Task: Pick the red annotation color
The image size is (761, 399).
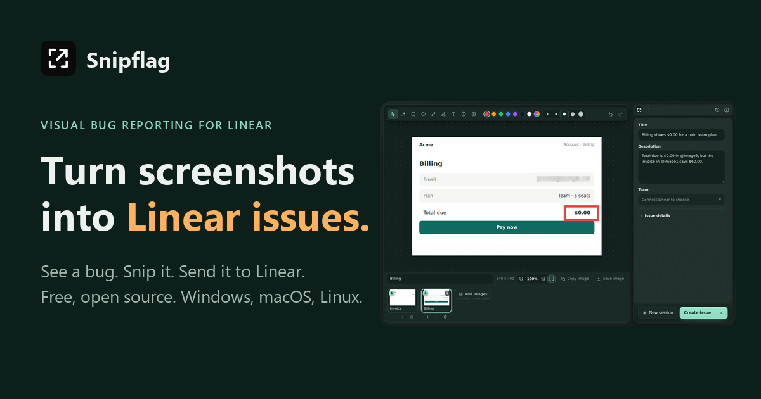Action: [487, 114]
